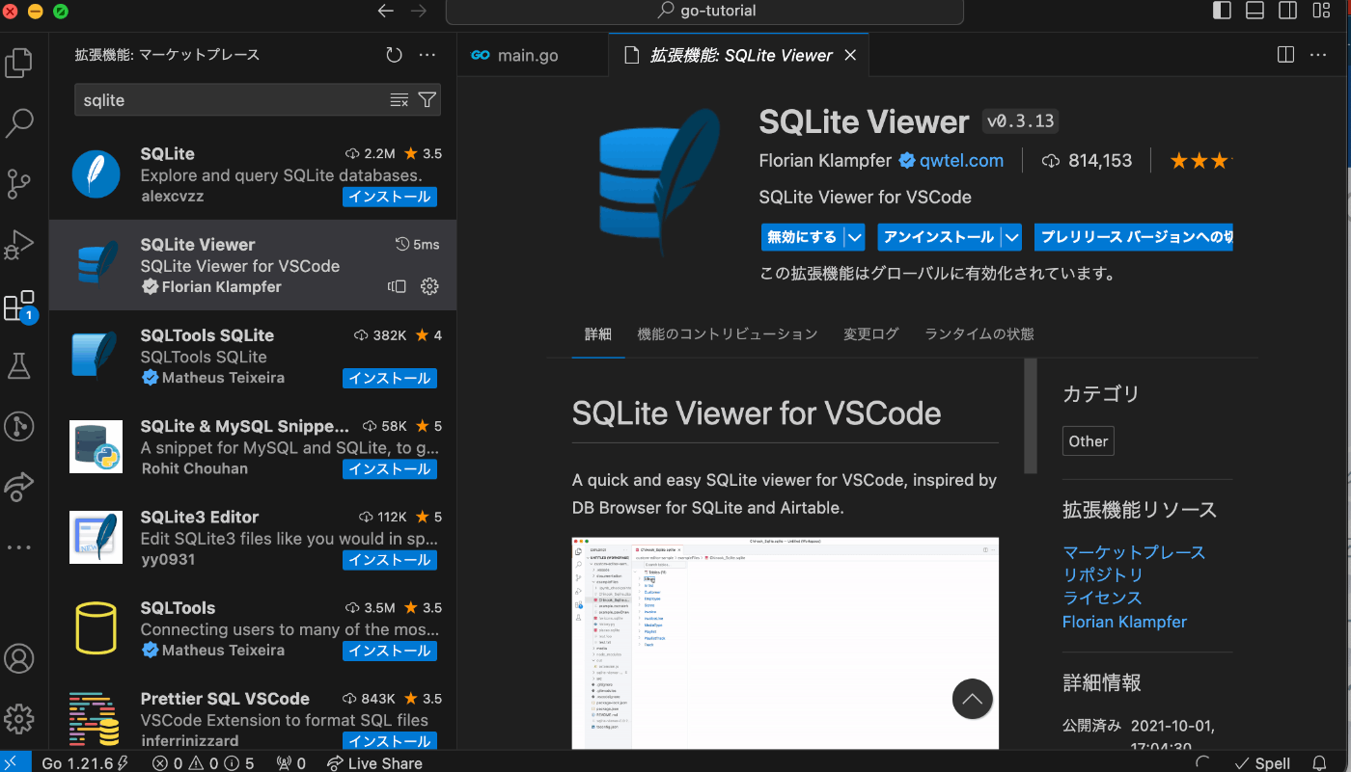Open the ライセンス license link
This screenshot has height=772, width=1351.
click(x=1103, y=599)
